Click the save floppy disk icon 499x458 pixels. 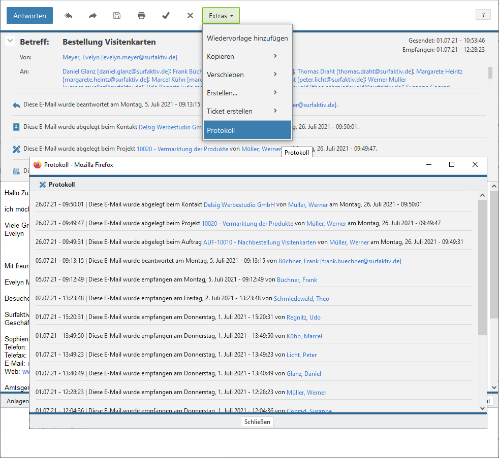click(x=117, y=16)
